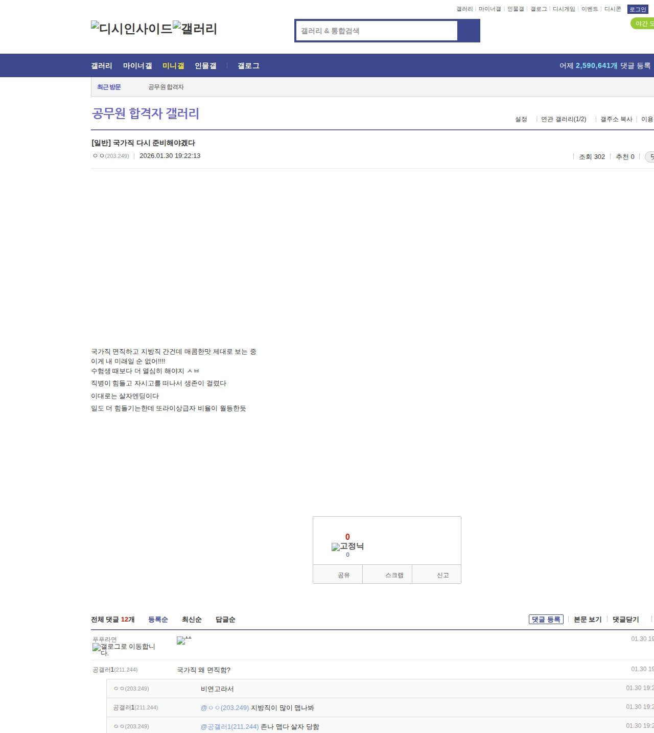This screenshot has width=654, height=733.
Task: Focus the 갤러리 & 통합검색 search field
Action: (x=377, y=31)
